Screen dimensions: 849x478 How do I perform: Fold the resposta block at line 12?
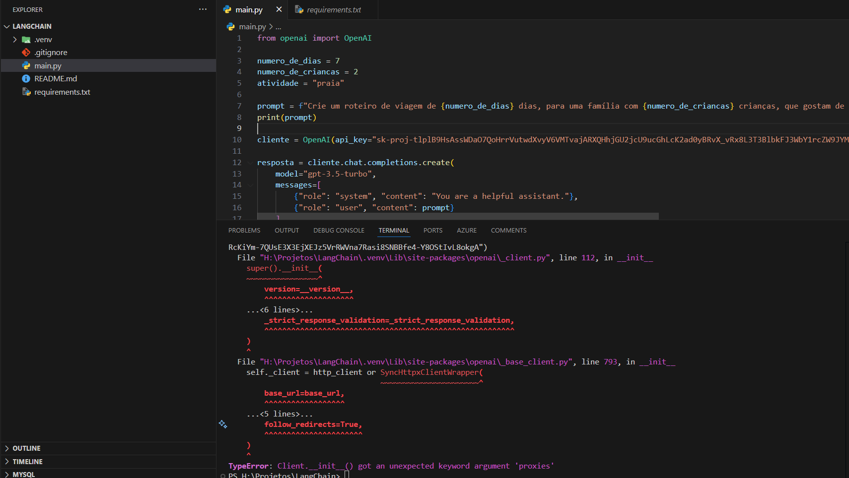point(250,163)
